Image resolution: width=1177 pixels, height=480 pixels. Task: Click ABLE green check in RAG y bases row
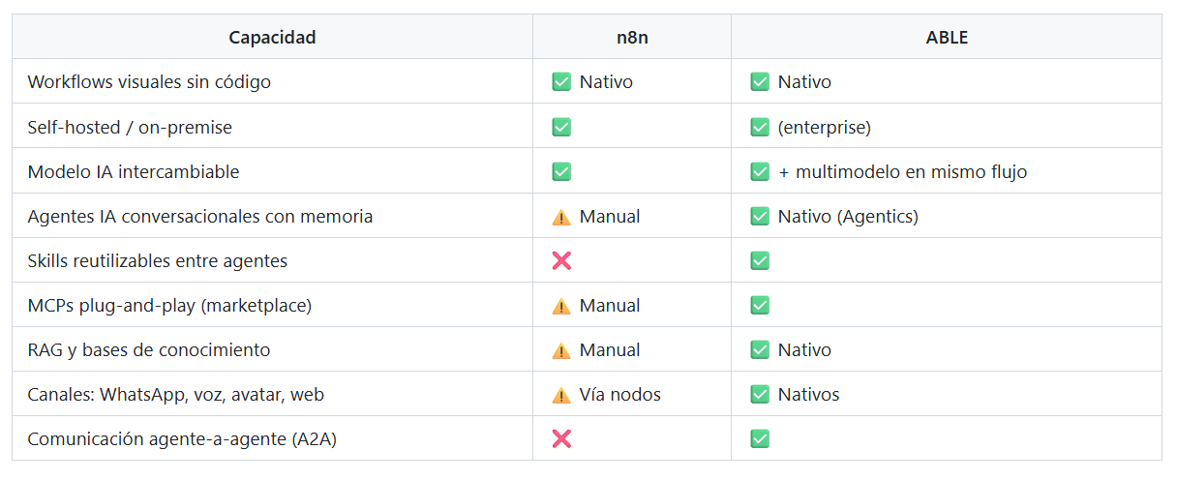[x=760, y=349]
